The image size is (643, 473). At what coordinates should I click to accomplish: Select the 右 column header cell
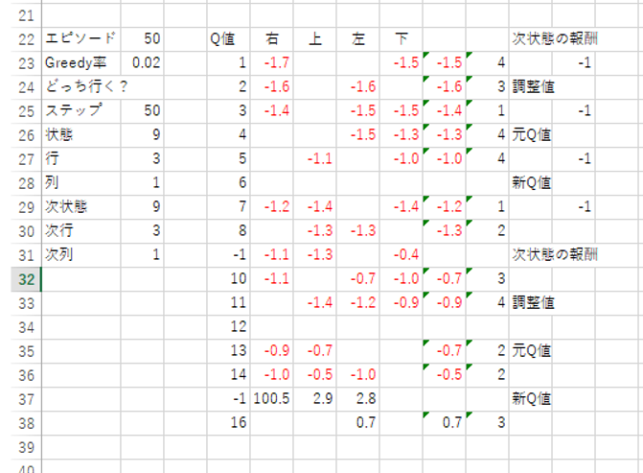[x=271, y=39]
